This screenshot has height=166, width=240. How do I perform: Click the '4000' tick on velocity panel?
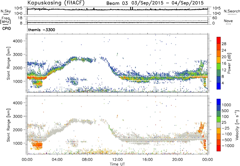pyautogui.click(x=18, y=103)
